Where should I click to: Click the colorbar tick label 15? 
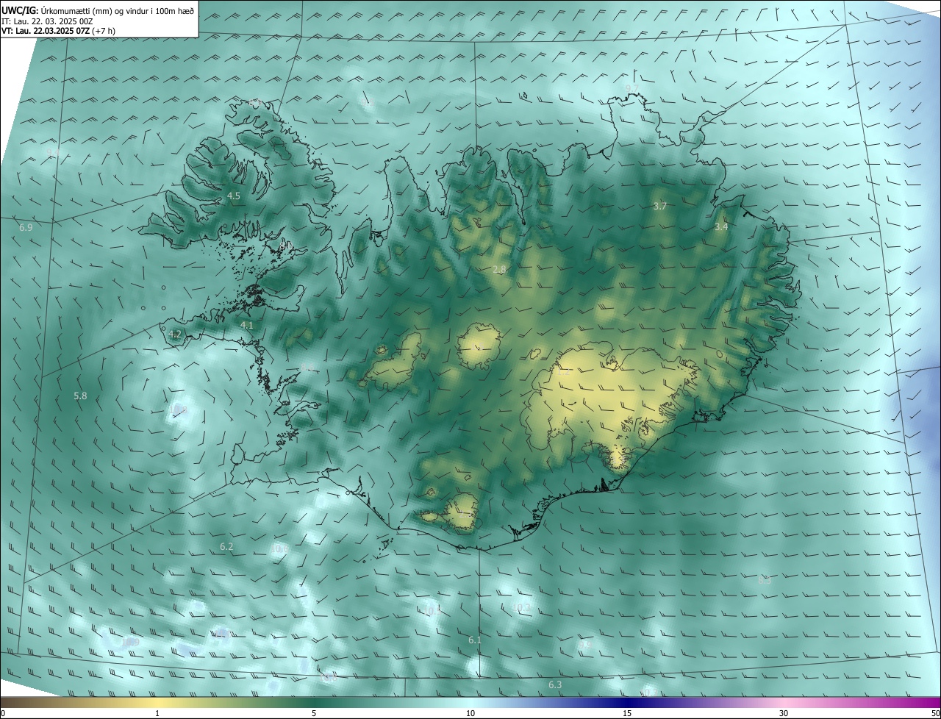pyautogui.click(x=627, y=713)
